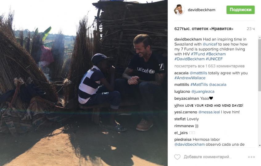Click the comments scrollbar thumb

click(259, 65)
